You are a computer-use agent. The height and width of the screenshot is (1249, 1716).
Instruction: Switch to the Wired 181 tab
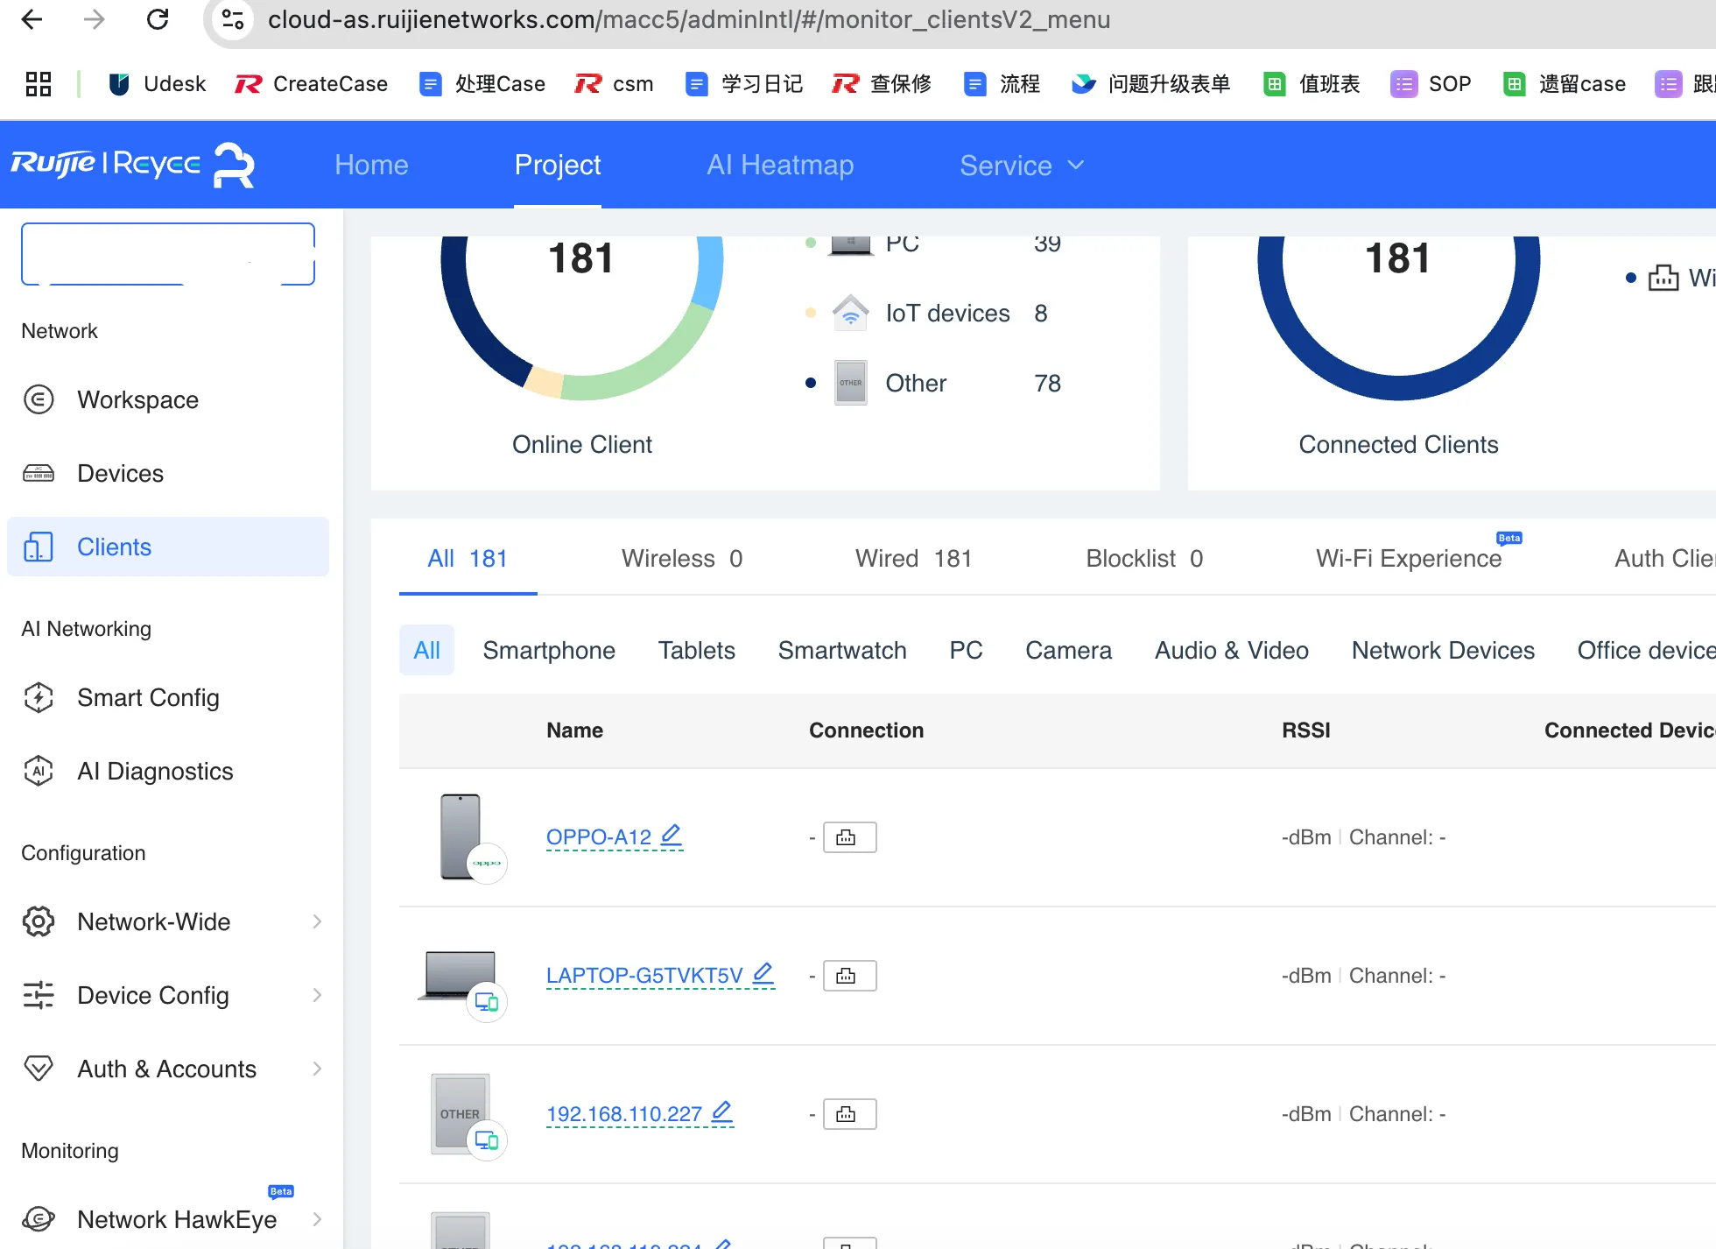[913, 559]
